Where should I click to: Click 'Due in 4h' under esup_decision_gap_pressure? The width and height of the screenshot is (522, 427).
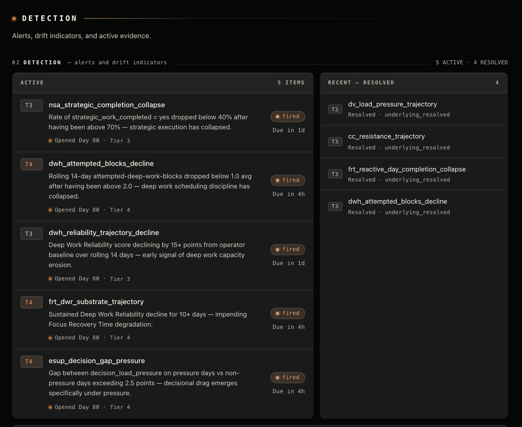tap(289, 392)
